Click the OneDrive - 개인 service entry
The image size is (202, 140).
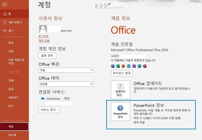[55, 99]
